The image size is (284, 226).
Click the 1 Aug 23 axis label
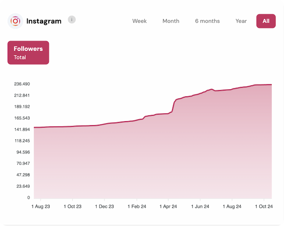pos(41,206)
